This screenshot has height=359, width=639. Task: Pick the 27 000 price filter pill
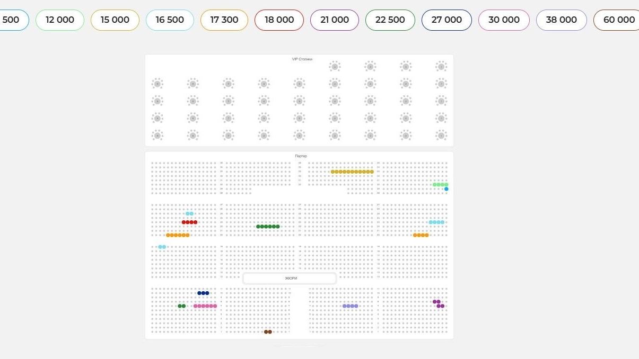click(x=447, y=20)
